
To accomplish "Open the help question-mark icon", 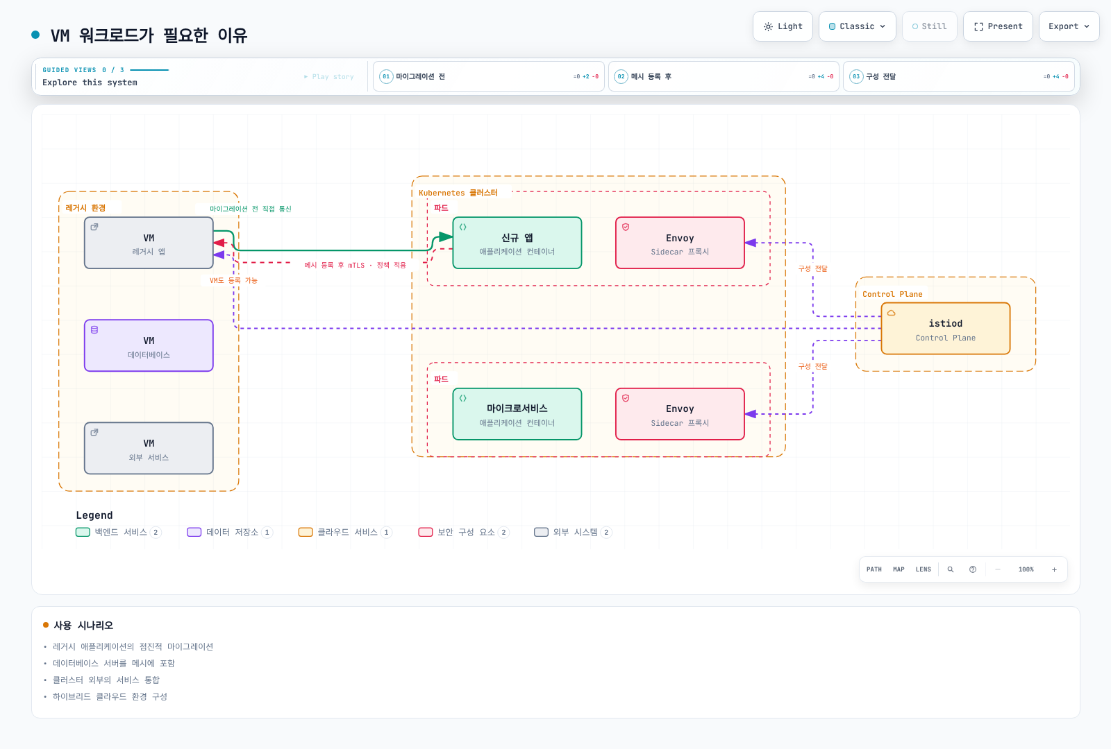I will [973, 569].
